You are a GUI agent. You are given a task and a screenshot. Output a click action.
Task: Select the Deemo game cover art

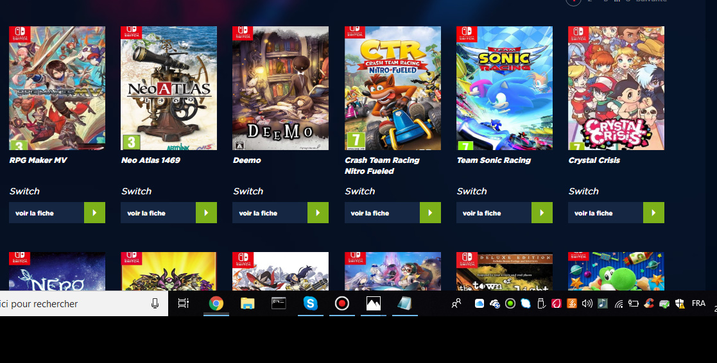(x=281, y=88)
